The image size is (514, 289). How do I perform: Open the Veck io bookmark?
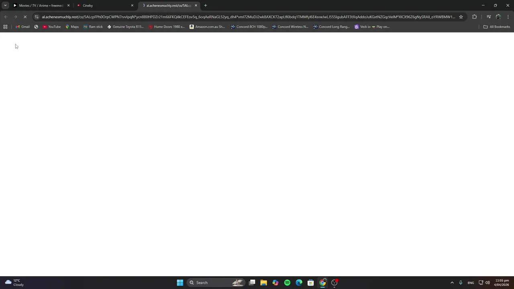pyautogui.click(x=372, y=27)
